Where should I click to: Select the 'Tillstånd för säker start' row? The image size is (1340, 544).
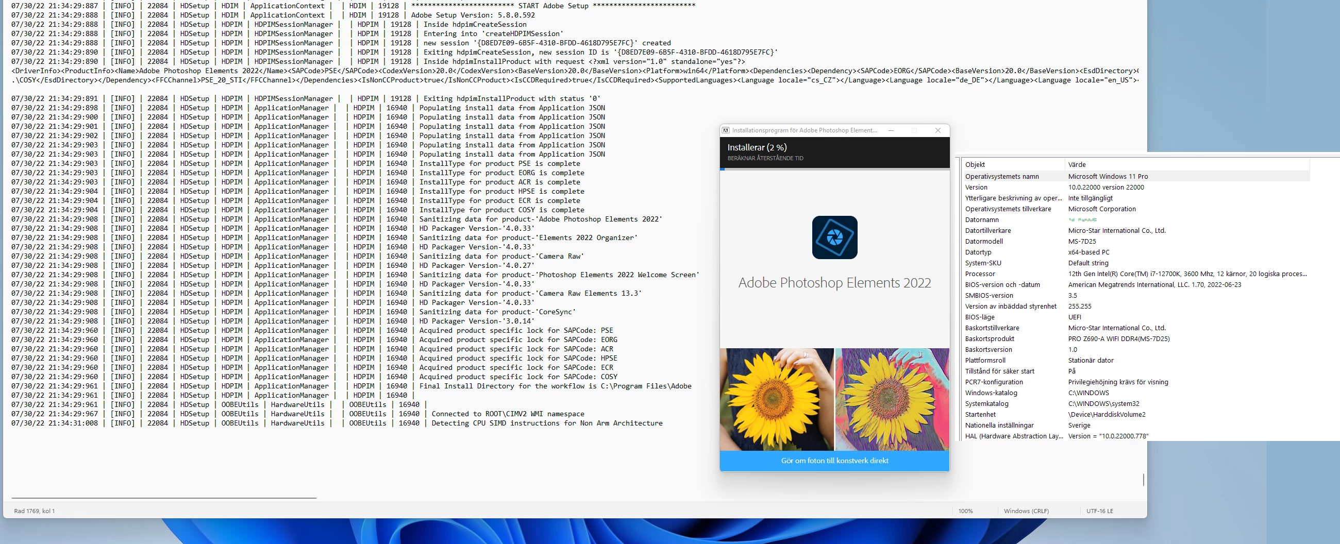(1135, 371)
